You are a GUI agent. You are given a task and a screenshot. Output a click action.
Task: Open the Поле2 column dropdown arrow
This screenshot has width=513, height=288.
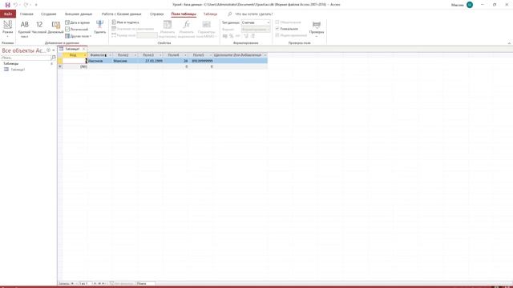coord(135,55)
